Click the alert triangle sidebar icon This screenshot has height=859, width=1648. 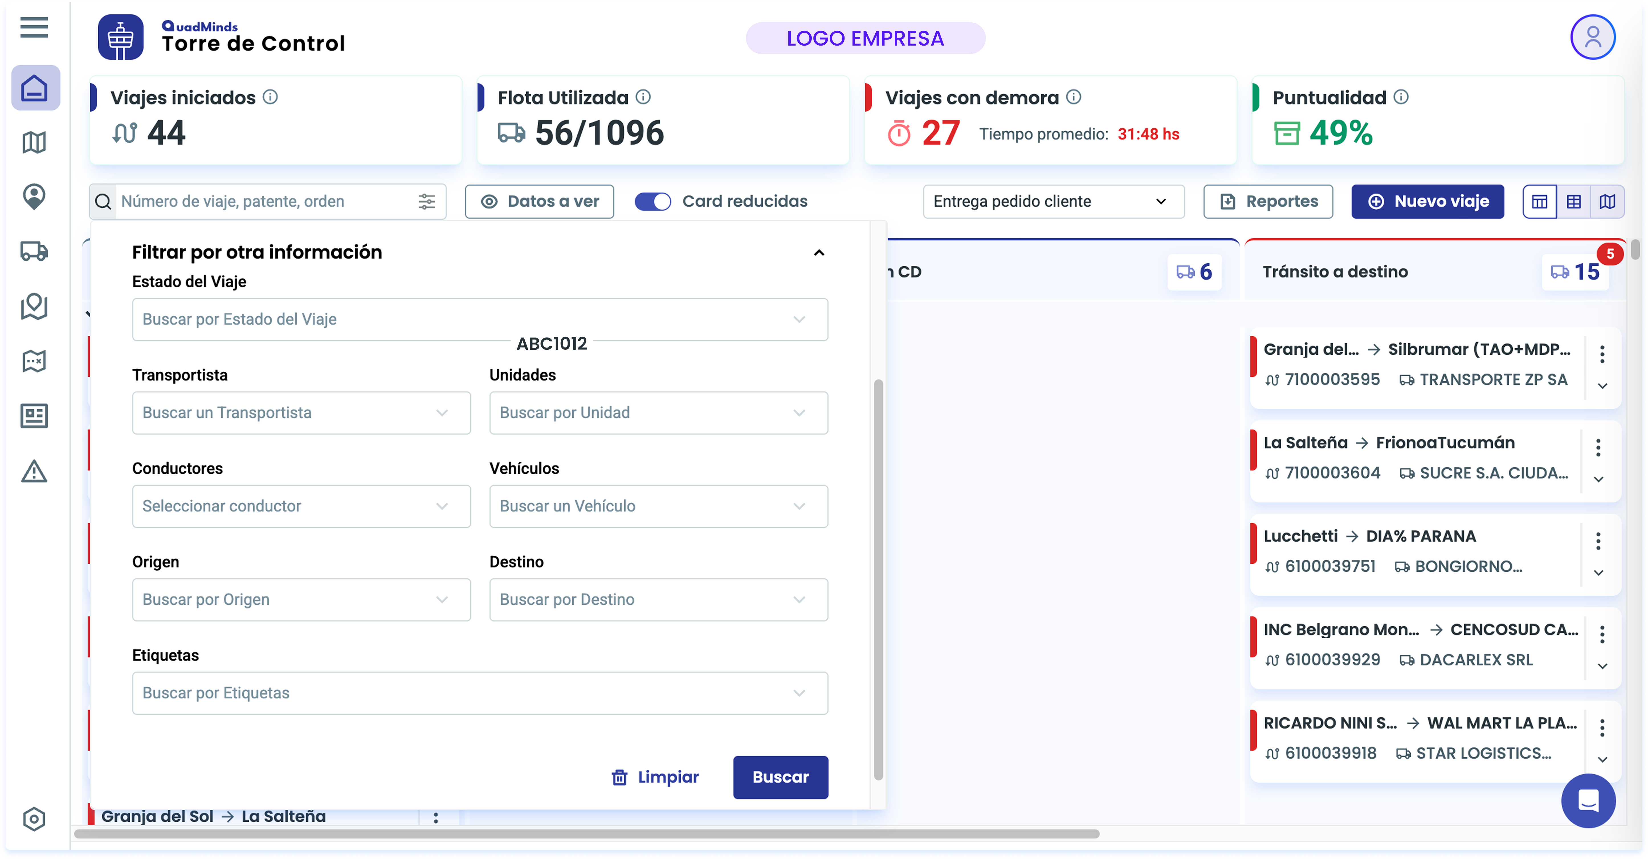tap(34, 471)
